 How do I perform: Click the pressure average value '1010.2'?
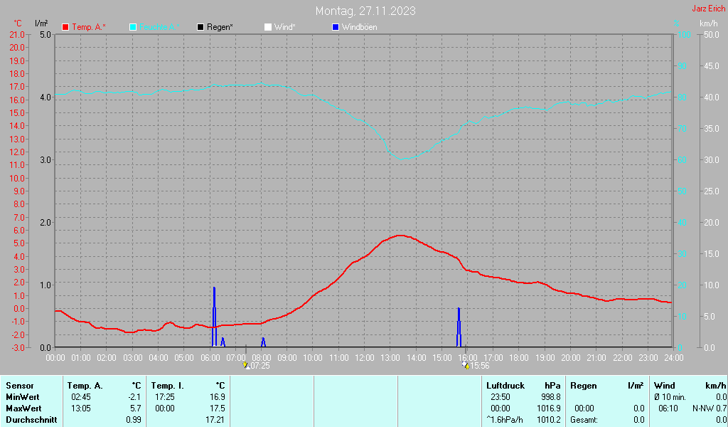click(550, 420)
